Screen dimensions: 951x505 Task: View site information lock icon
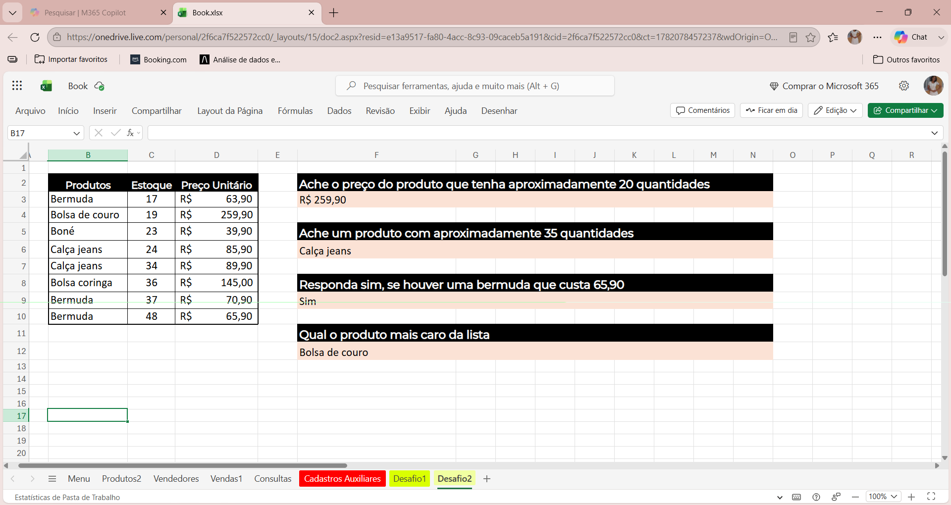tap(57, 37)
